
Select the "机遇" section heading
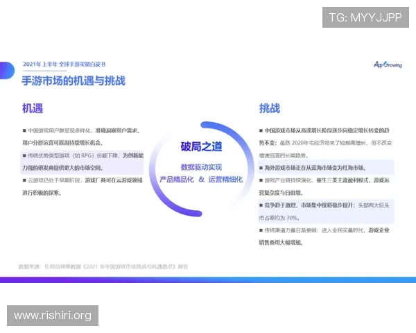tap(33, 108)
